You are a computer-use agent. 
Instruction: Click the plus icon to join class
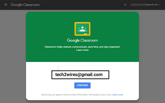click(125, 5)
